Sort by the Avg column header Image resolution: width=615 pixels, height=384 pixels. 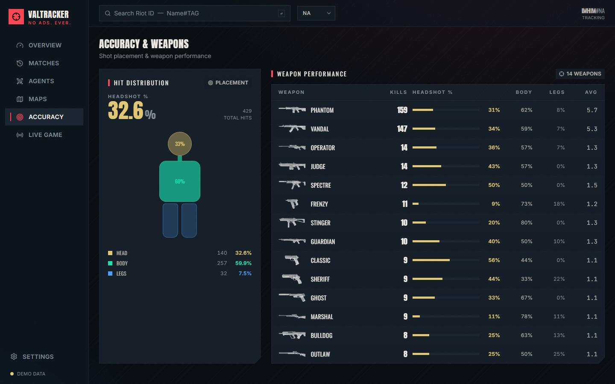point(591,92)
